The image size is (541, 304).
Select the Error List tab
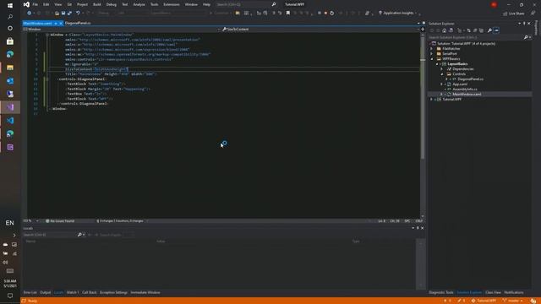pyautogui.click(x=30, y=292)
